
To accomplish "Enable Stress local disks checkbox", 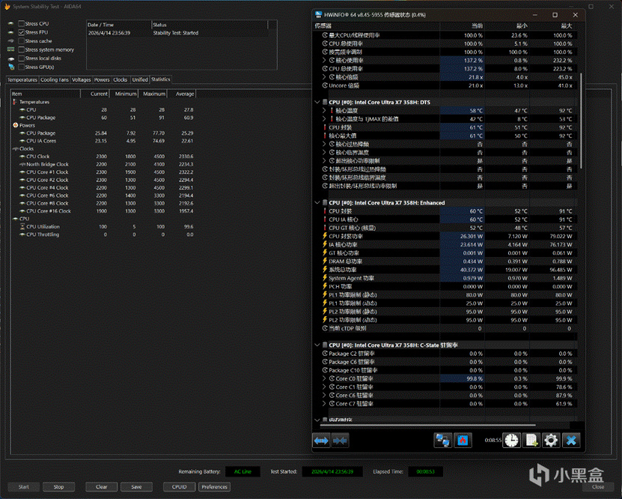I will click(x=22, y=58).
